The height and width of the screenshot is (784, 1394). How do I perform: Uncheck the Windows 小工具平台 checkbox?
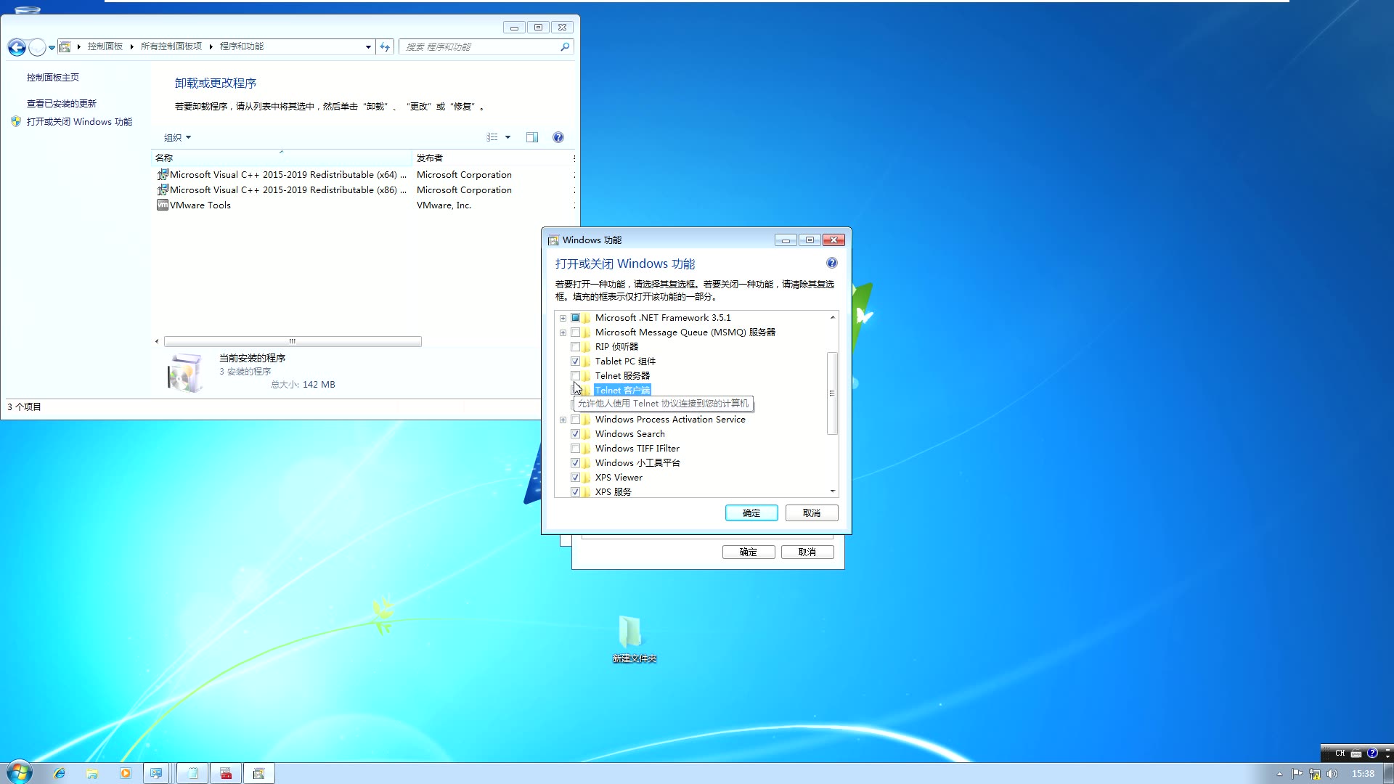tap(576, 463)
